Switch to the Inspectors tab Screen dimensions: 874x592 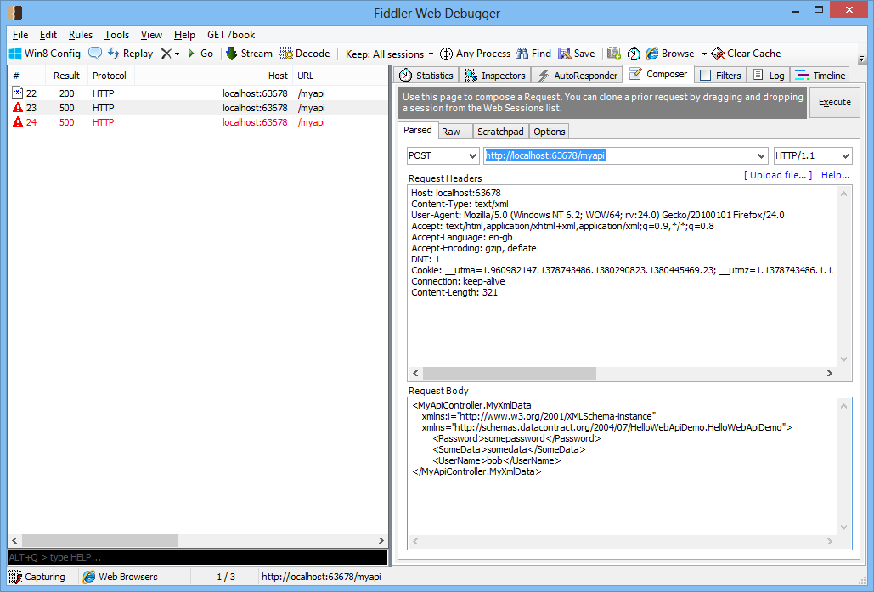point(495,76)
